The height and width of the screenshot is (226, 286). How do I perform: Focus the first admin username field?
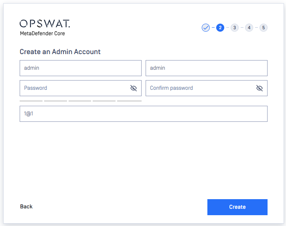(x=81, y=68)
